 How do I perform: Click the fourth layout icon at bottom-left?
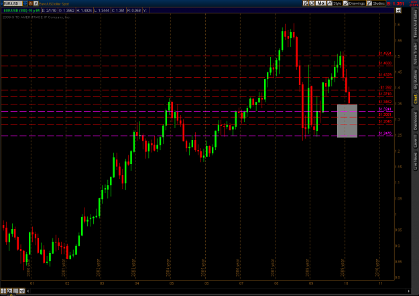pyautogui.click(x=22, y=291)
